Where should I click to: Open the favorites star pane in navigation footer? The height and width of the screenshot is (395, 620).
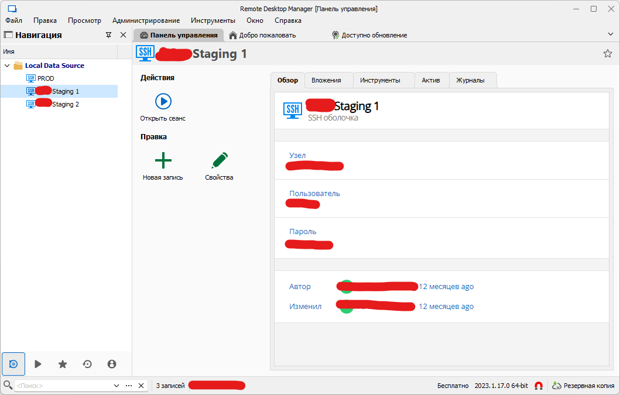[63, 364]
